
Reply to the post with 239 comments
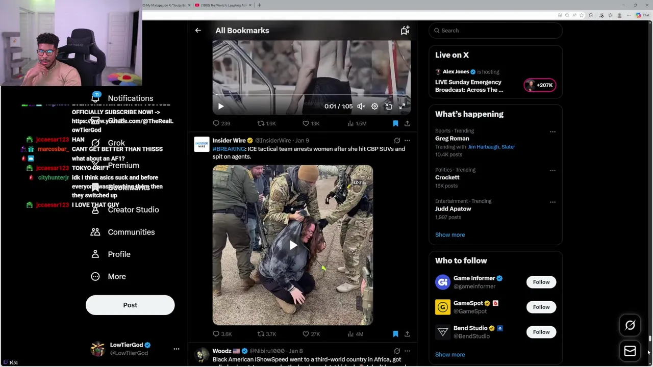pyautogui.click(x=221, y=123)
